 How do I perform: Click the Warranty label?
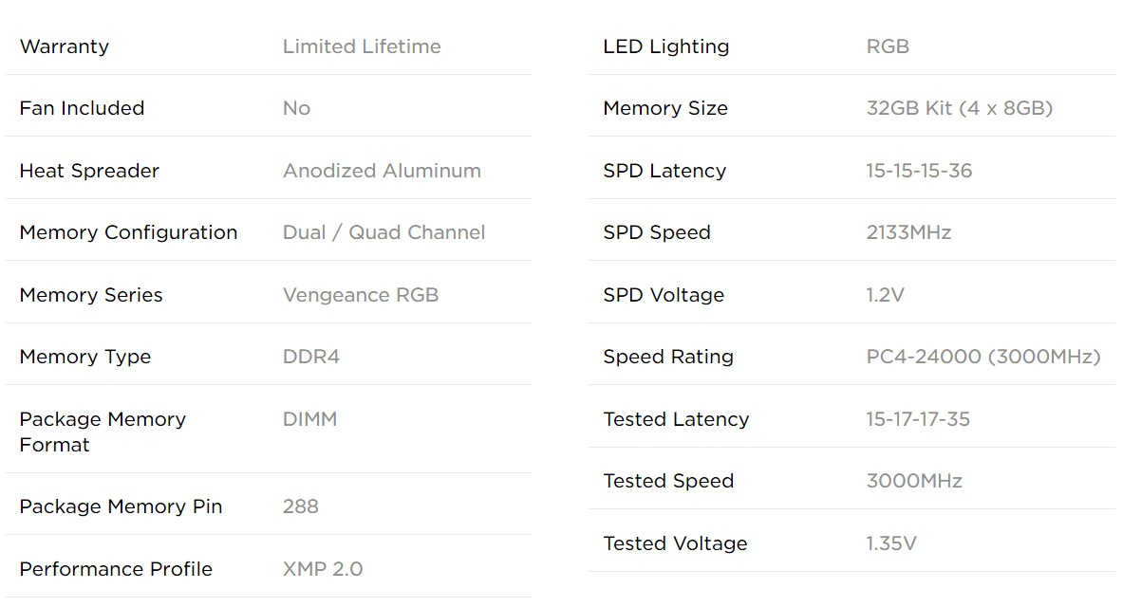[64, 46]
